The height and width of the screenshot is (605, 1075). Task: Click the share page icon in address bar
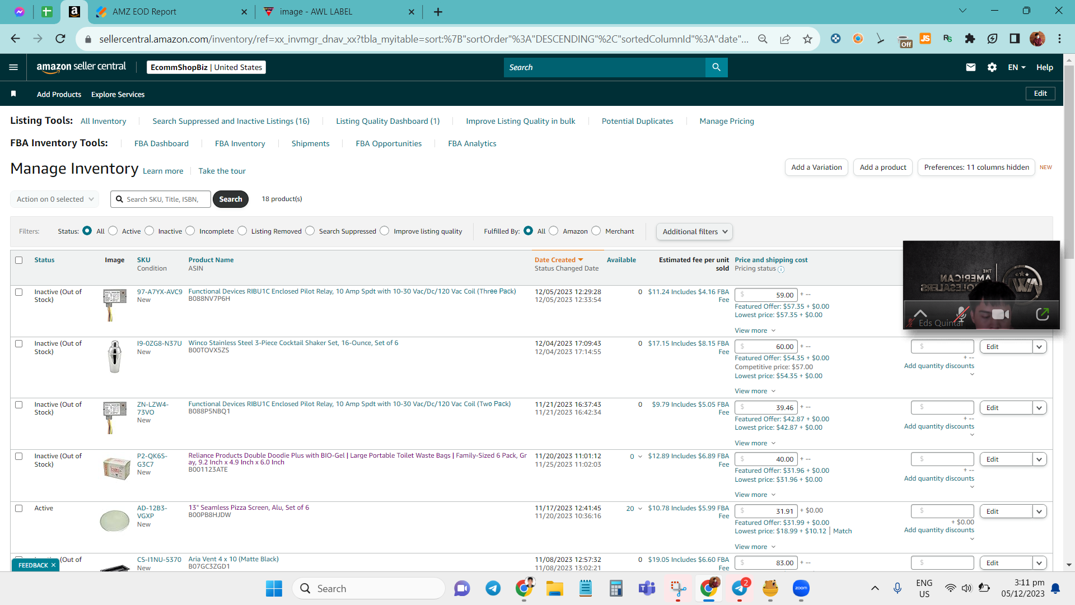pos(785,39)
